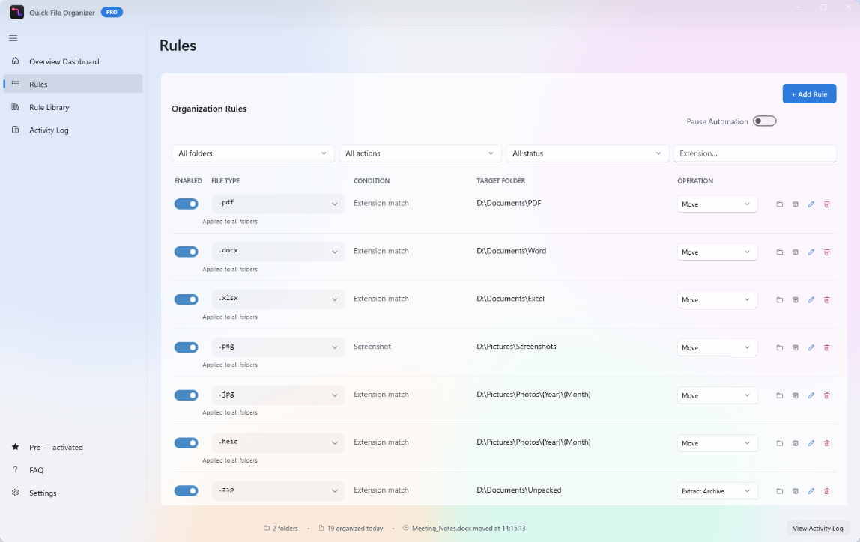Open the All folders filter dropdown
The height and width of the screenshot is (542, 860).
click(253, 153)
